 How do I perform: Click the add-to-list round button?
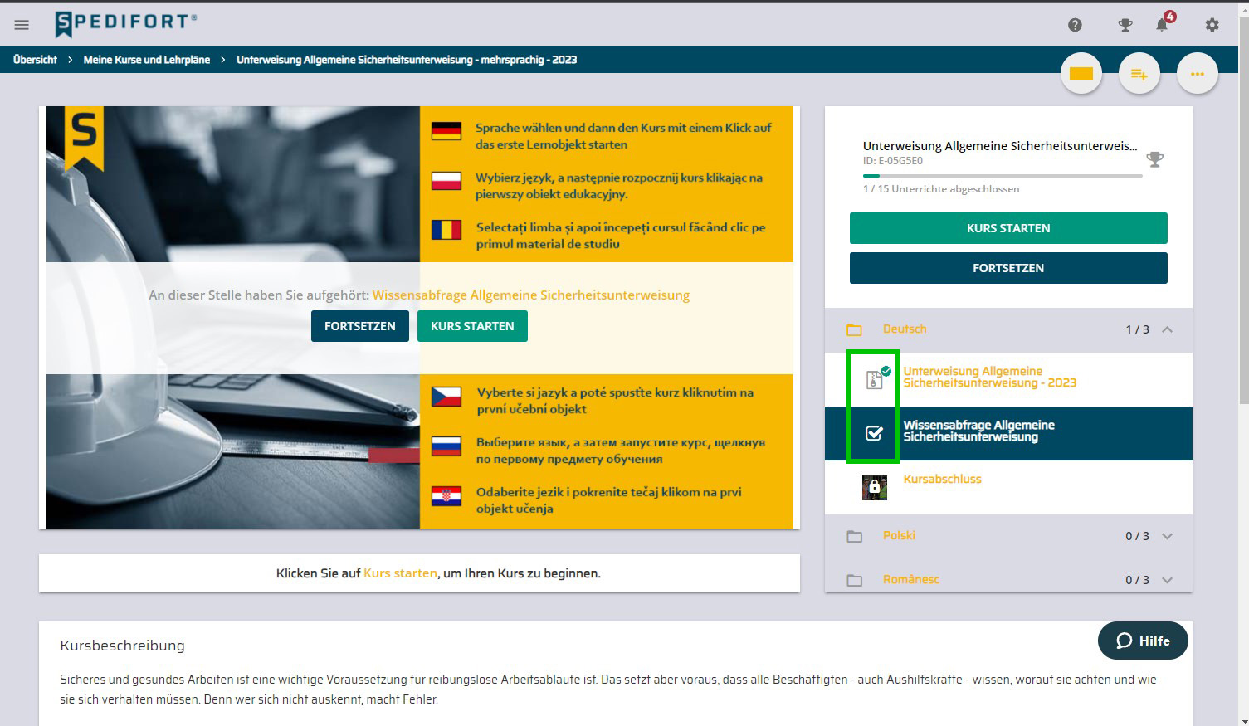tap(1139, 74)
